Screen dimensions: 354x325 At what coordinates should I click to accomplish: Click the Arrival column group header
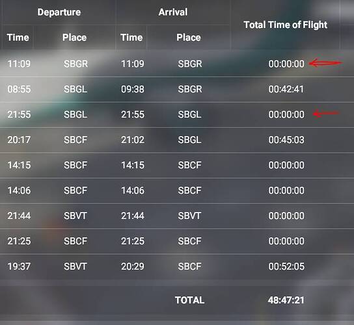pos(173,12)
